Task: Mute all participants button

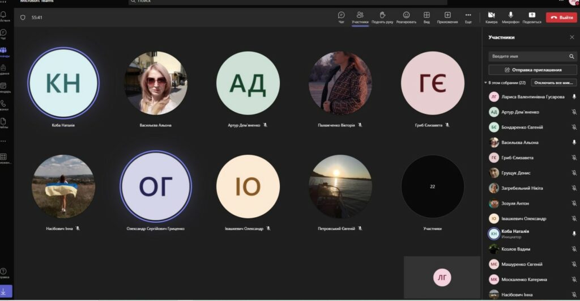Action: point(553,83)
